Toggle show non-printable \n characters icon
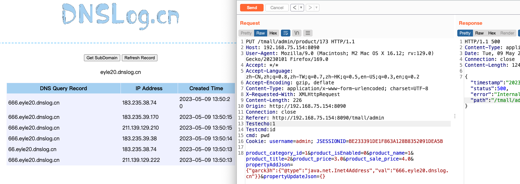Viewport: 520px width, 184px height. pyautogui.click(x=297, y=33)
